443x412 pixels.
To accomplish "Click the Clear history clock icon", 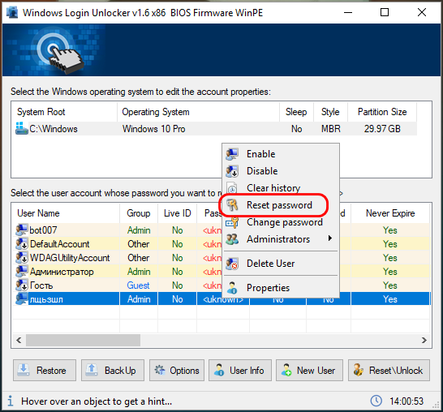I will click(x=232, y=188).
